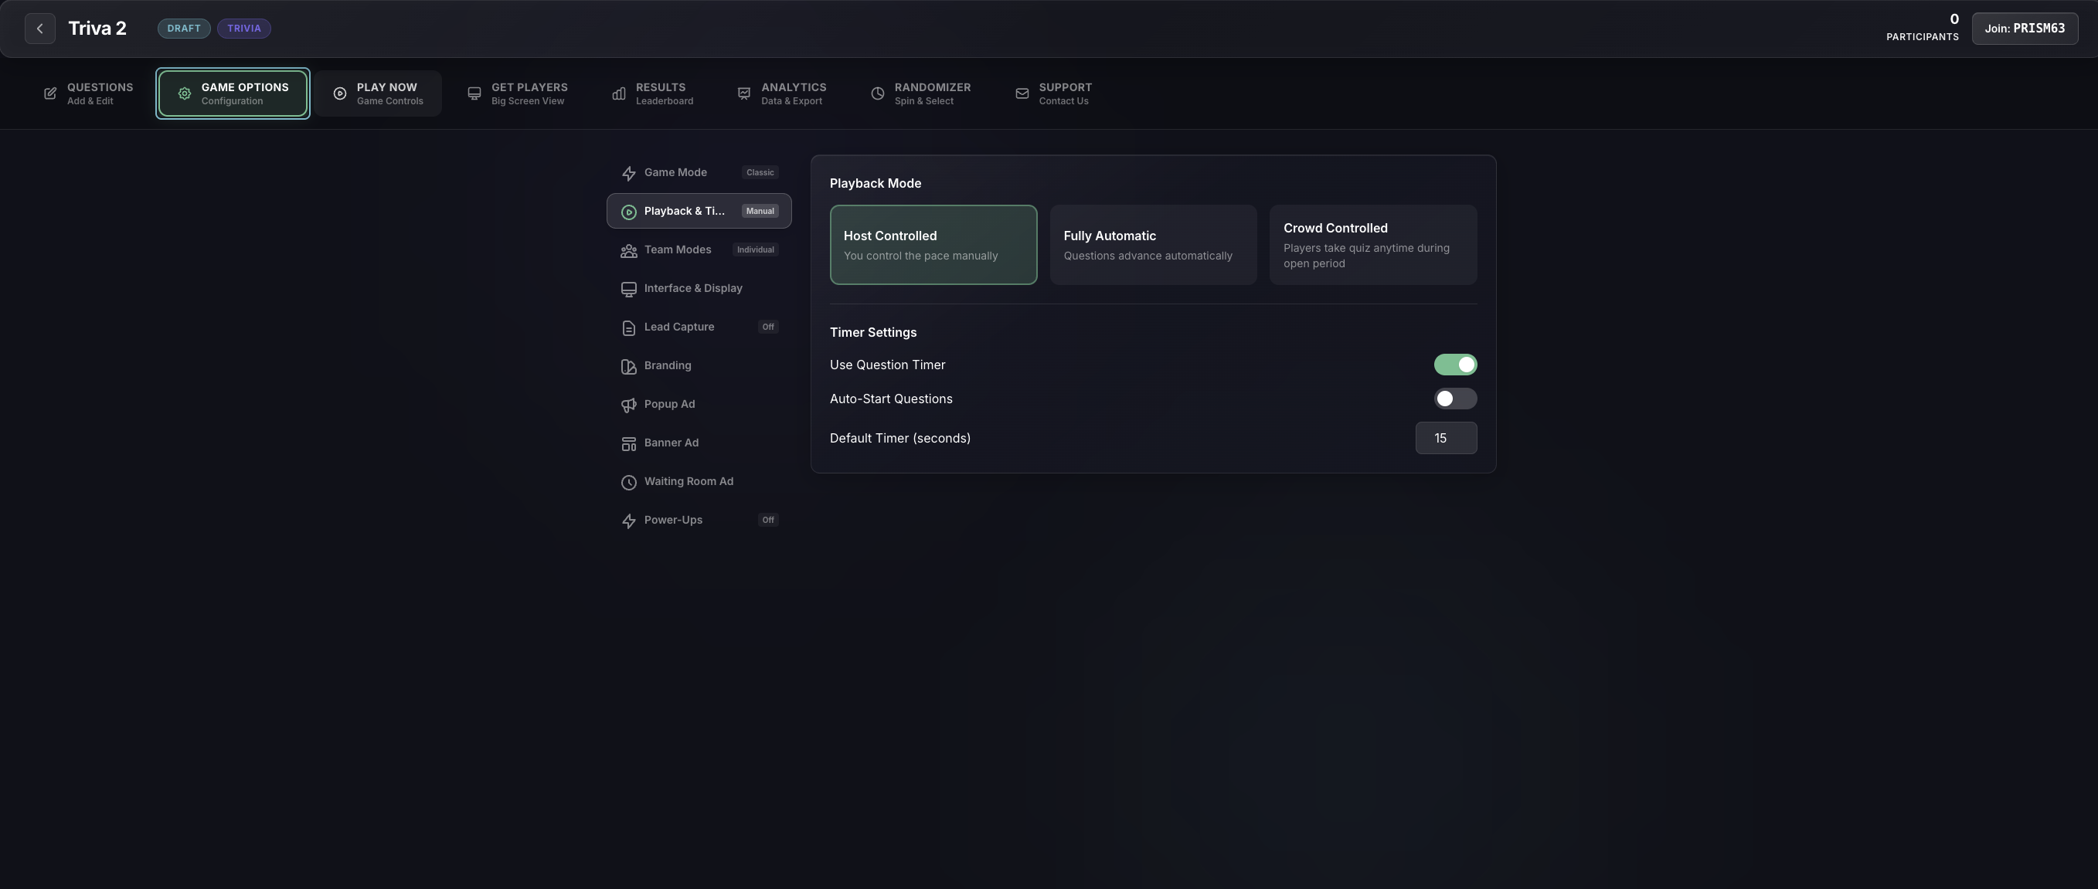Click the Lead Capture document icon

[x=629, y=328]
